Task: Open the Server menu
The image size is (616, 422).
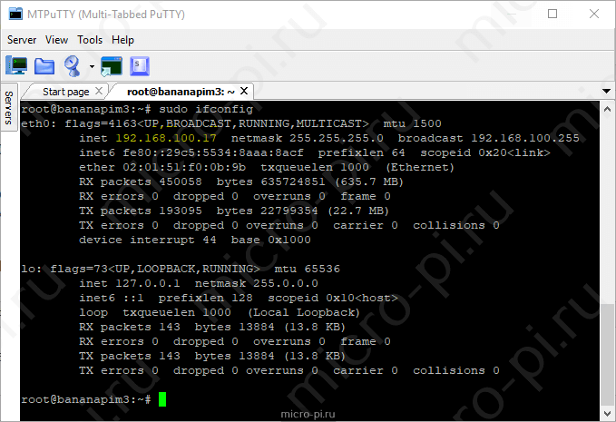Action: pos(22,40)
